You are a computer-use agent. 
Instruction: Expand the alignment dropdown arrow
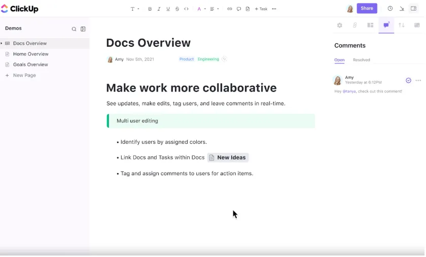[x=218, y=9]
